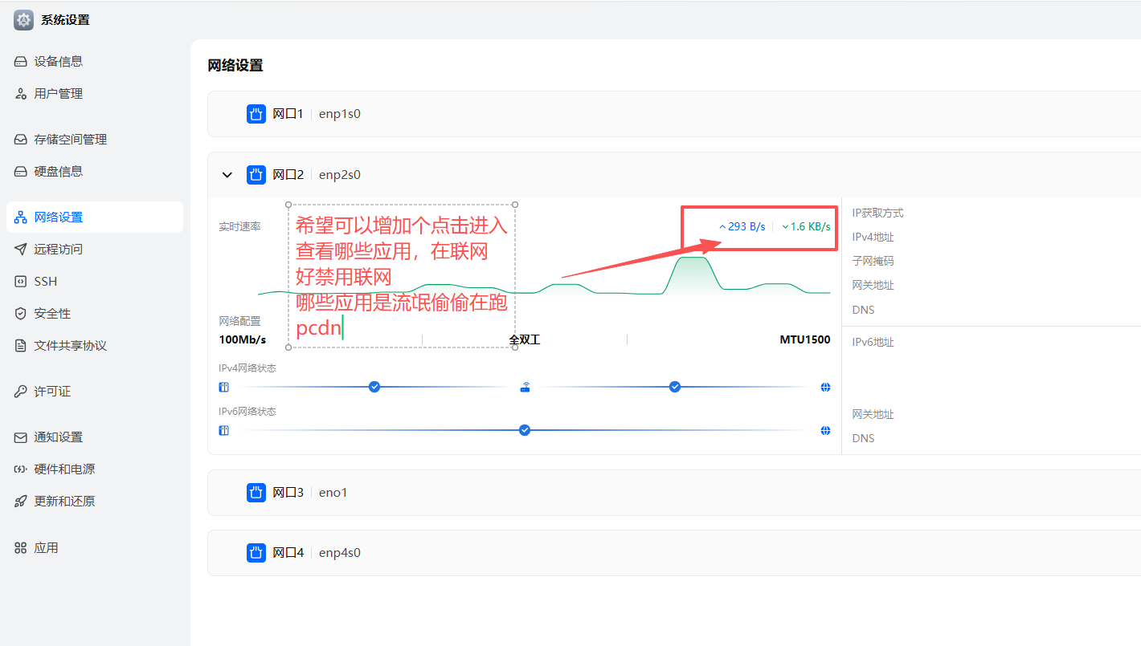Image resolution: width=1141 pixels, height=646 pixels.
Task: Click the 硬件和电源 battery icon
Action: pyautogui.click(x=21, y=469)
